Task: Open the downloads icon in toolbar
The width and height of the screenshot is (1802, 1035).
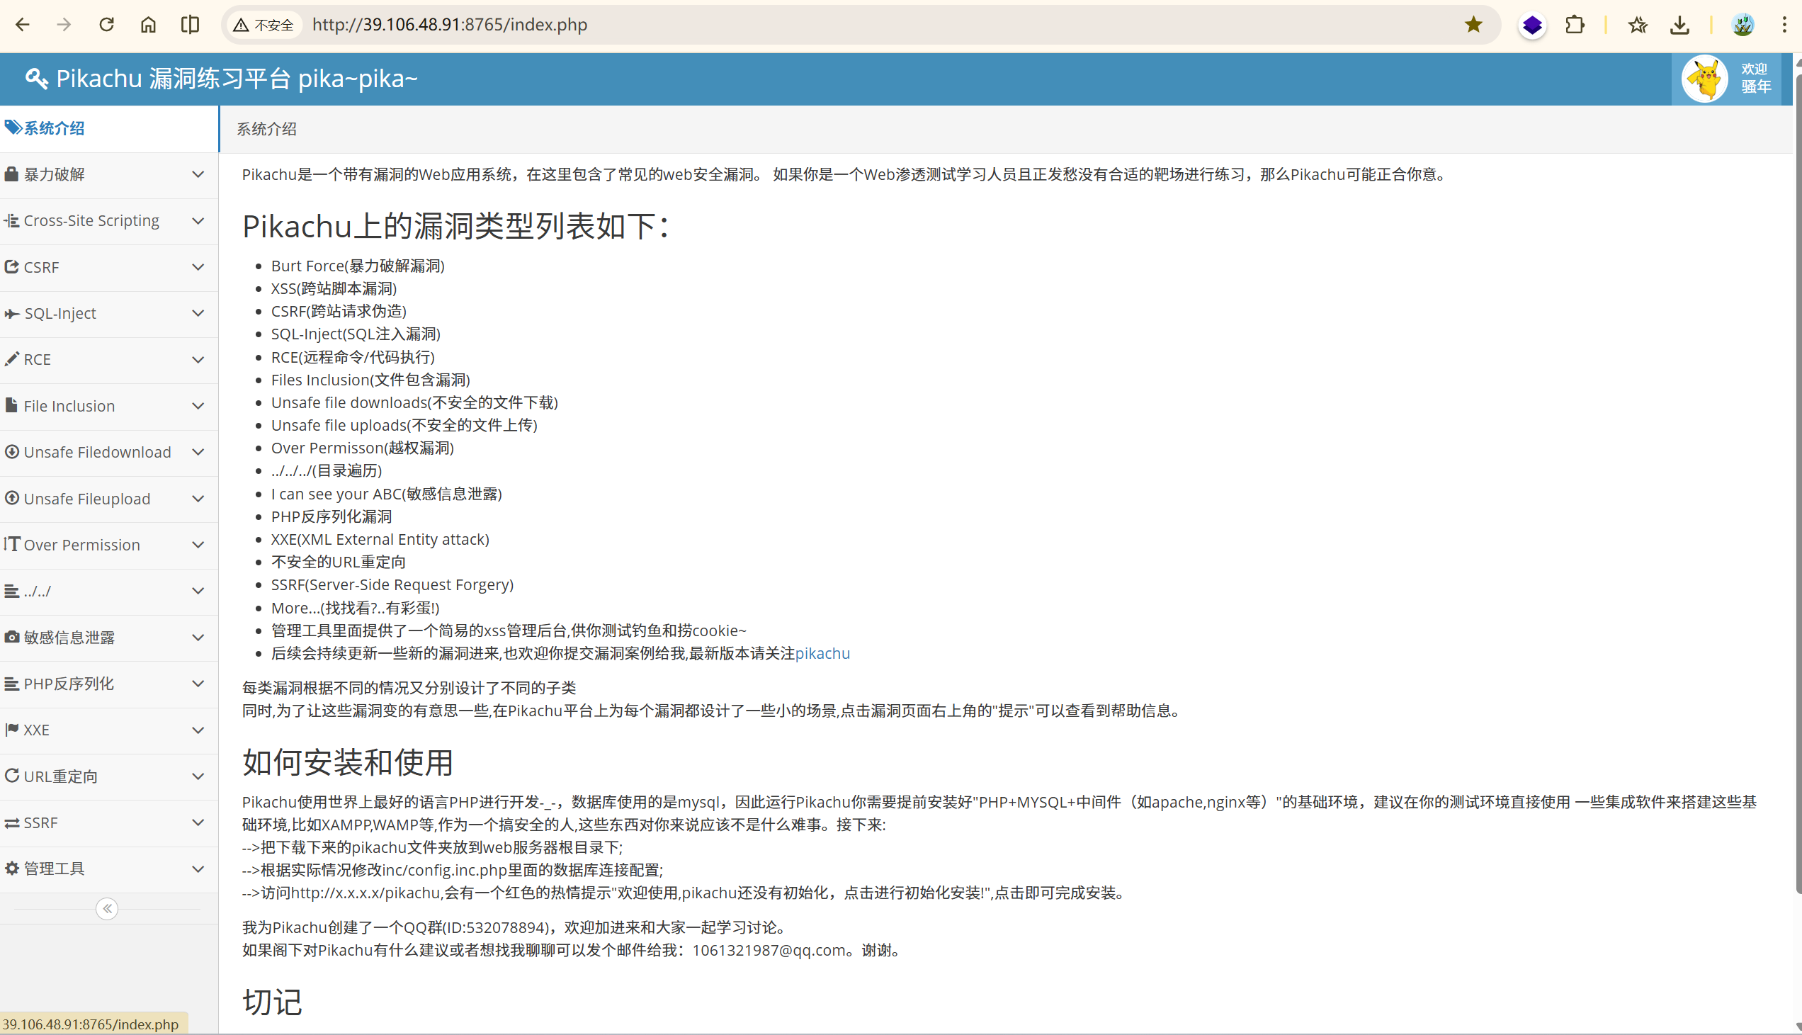Action: point(1679,25)
